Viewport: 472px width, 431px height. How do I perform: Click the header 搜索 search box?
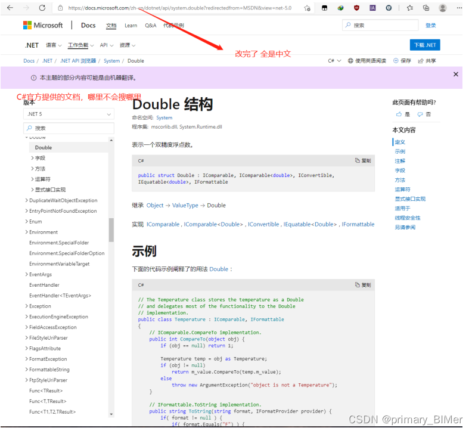pyautogui.click(x=380, y=25)
